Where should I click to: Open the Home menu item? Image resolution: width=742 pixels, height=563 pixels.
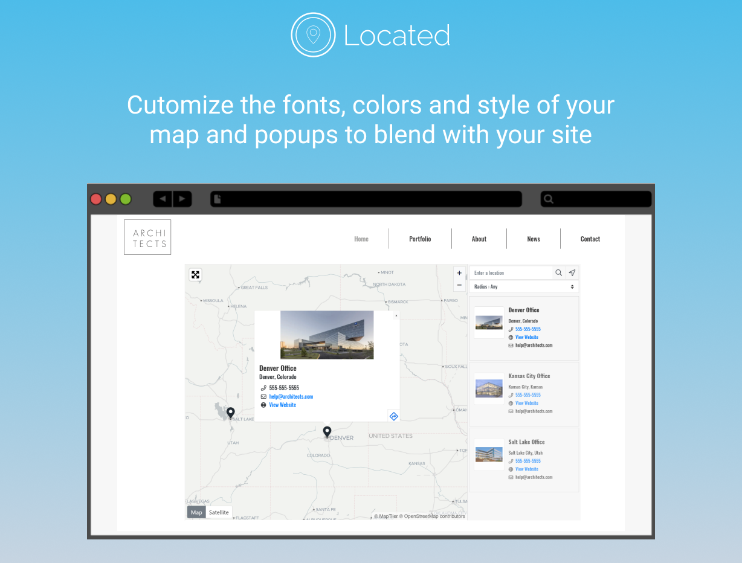click(x=361, y=239)
